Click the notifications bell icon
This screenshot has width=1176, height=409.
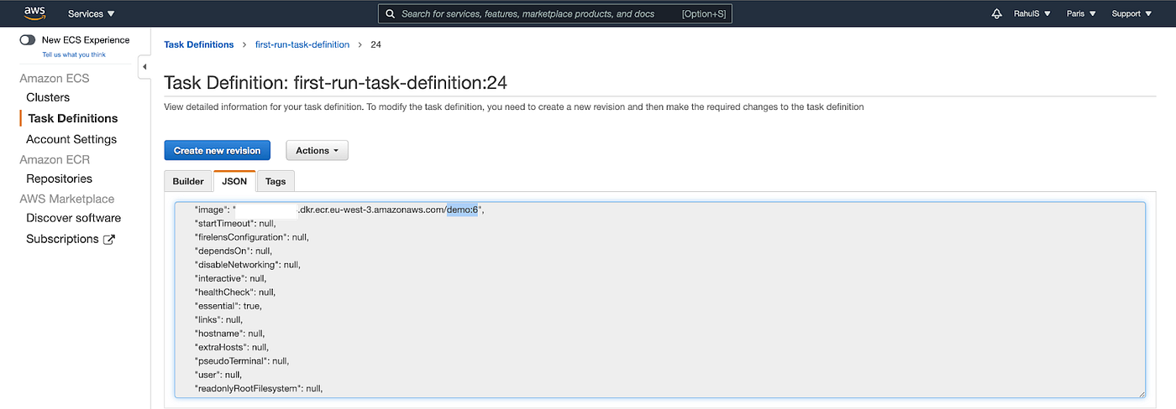pos(997,13)
